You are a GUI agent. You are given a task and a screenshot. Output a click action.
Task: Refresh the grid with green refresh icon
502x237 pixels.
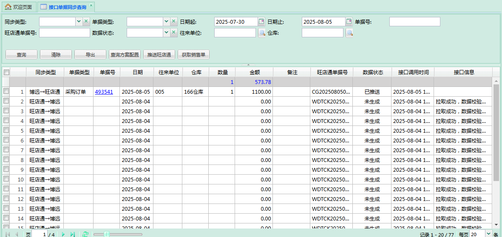point(85,234)
